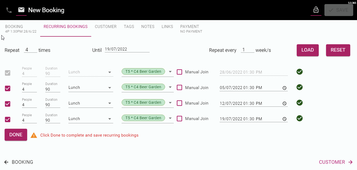Open the T5 * C4 Beer Garden table dropdown on the third row

tap(170, 102)
